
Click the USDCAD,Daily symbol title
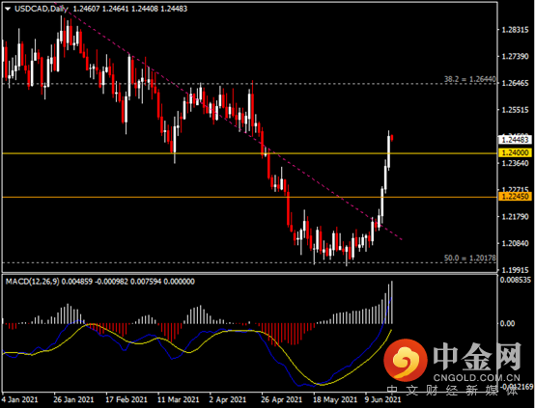41,9
